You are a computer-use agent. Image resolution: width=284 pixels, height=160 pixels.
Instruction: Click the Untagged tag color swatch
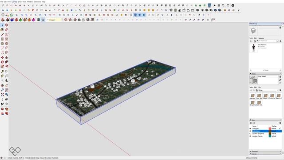(x=270, y=128)
